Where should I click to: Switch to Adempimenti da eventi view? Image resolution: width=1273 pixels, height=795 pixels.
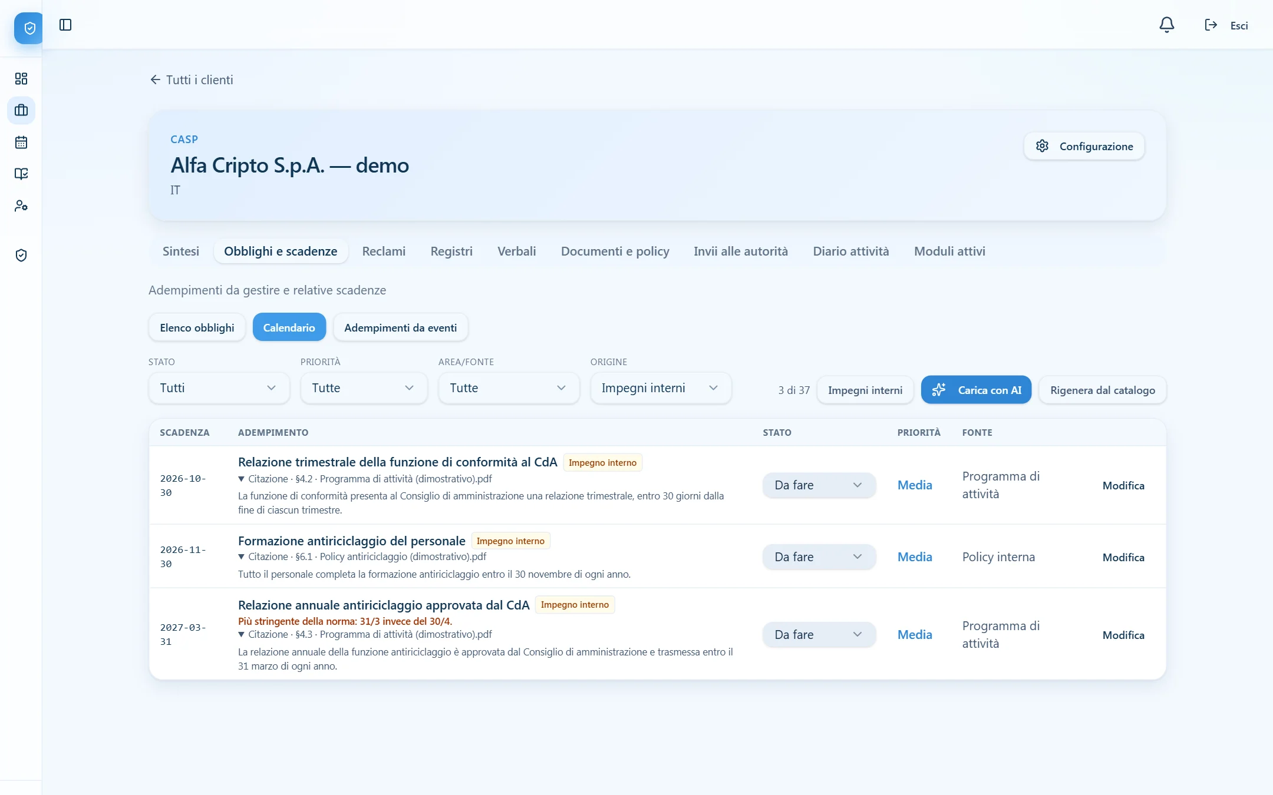[x=400, y=327]
